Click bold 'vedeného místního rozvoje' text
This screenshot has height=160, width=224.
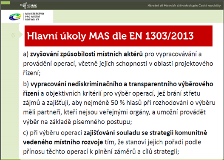click(63, 142)
